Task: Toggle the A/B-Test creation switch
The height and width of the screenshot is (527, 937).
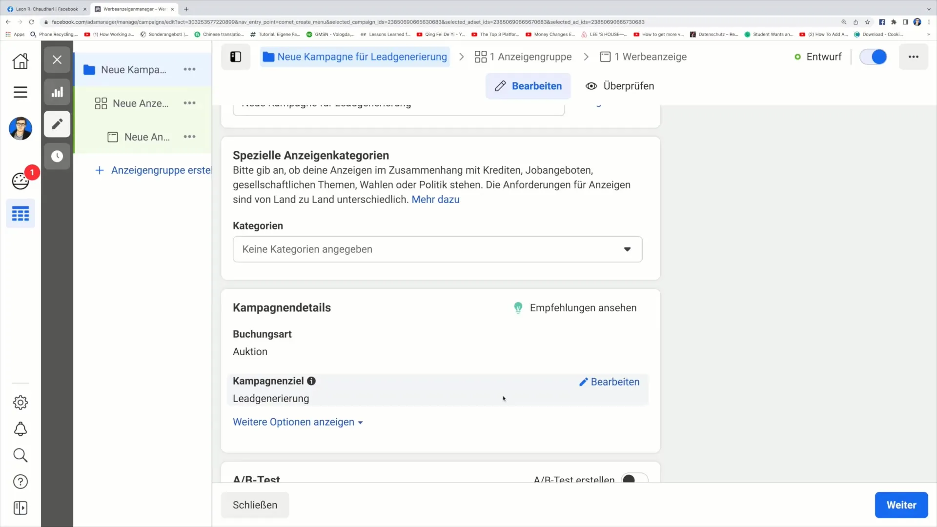Action: tap(631, 479)
